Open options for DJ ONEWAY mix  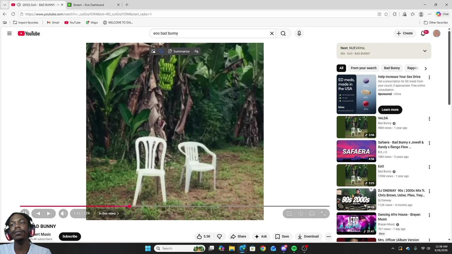(429, 191)
